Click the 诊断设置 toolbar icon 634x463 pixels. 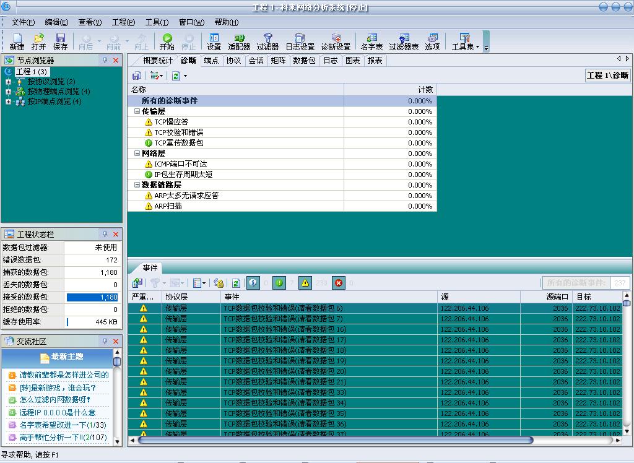(x=336, y=41)
